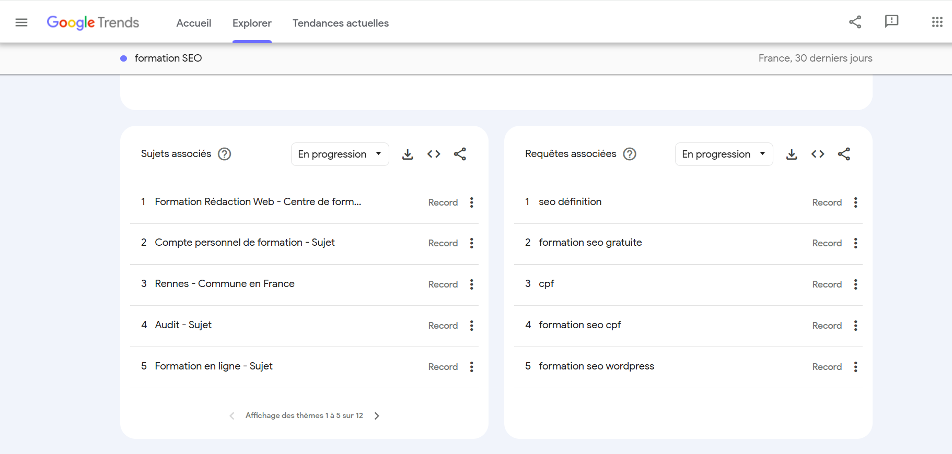Expand Requêtes associées En progression dropdown
The image size is (952, 454).
[724, 154]
